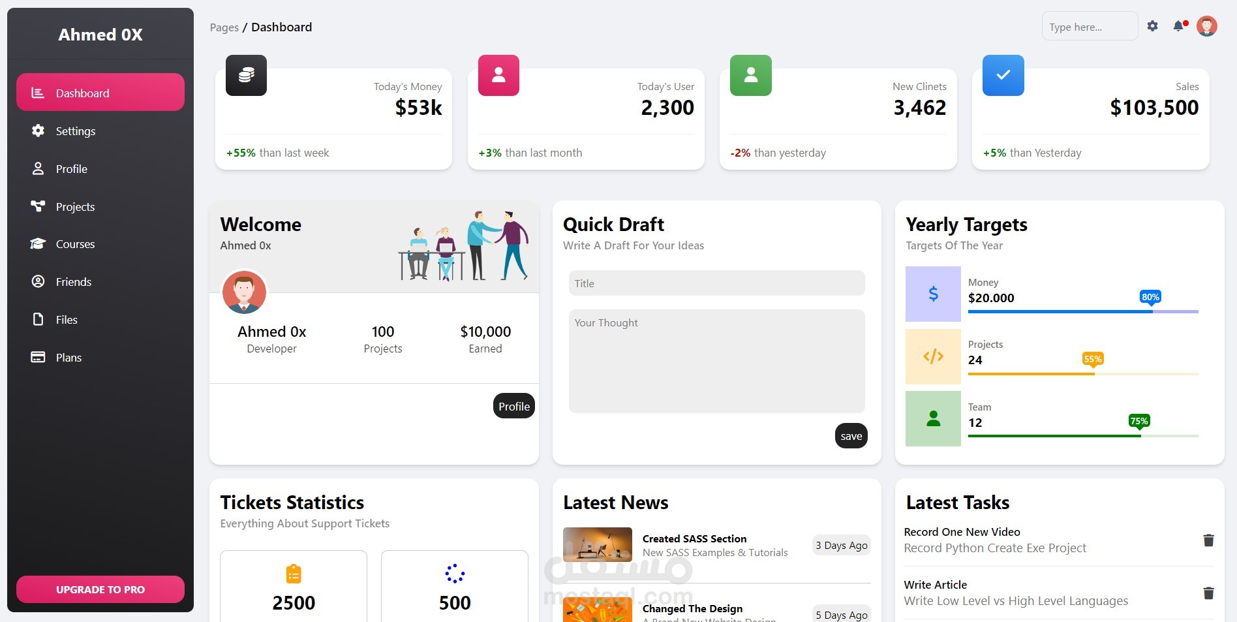Click 'Write Low Level vs High Level Languages' text

click(1016, 601)
